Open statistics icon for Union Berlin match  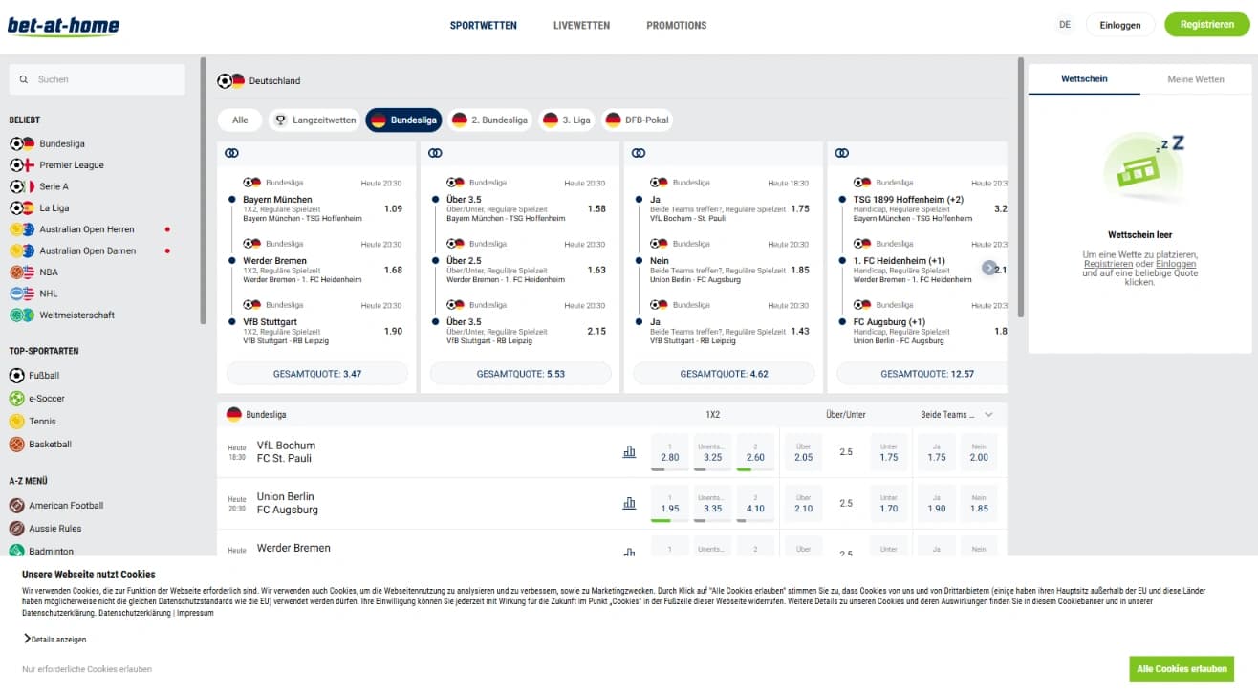629,503
